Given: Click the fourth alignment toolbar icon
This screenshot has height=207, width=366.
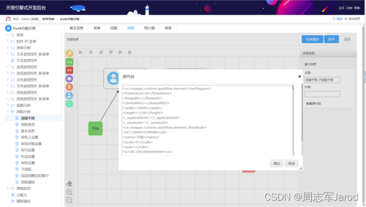Looking at the screenshot, I should (x=111, y=52).
